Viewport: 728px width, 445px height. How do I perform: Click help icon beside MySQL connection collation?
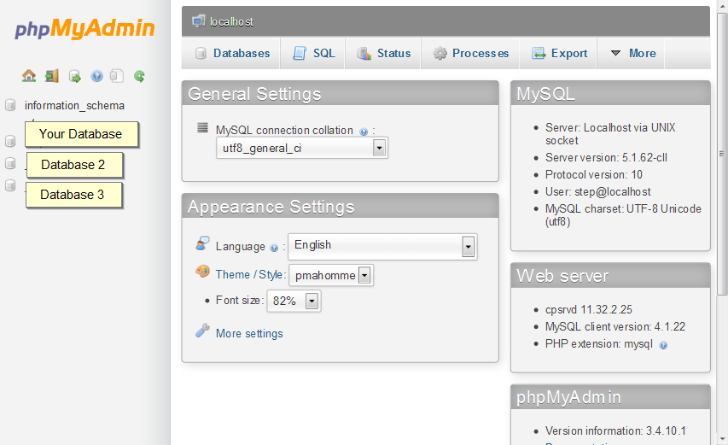coord(364,132)
